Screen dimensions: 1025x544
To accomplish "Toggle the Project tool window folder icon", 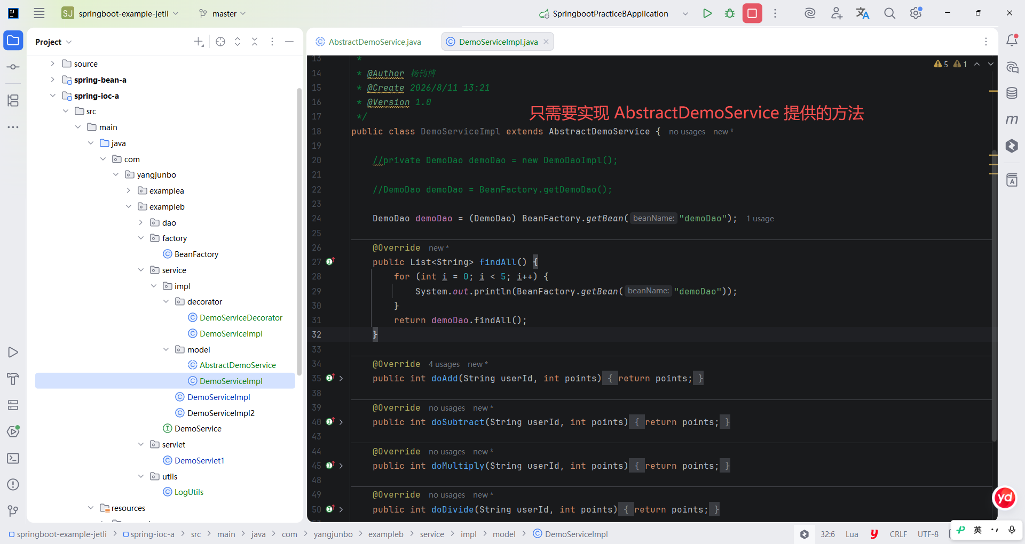I will point(13,41).
